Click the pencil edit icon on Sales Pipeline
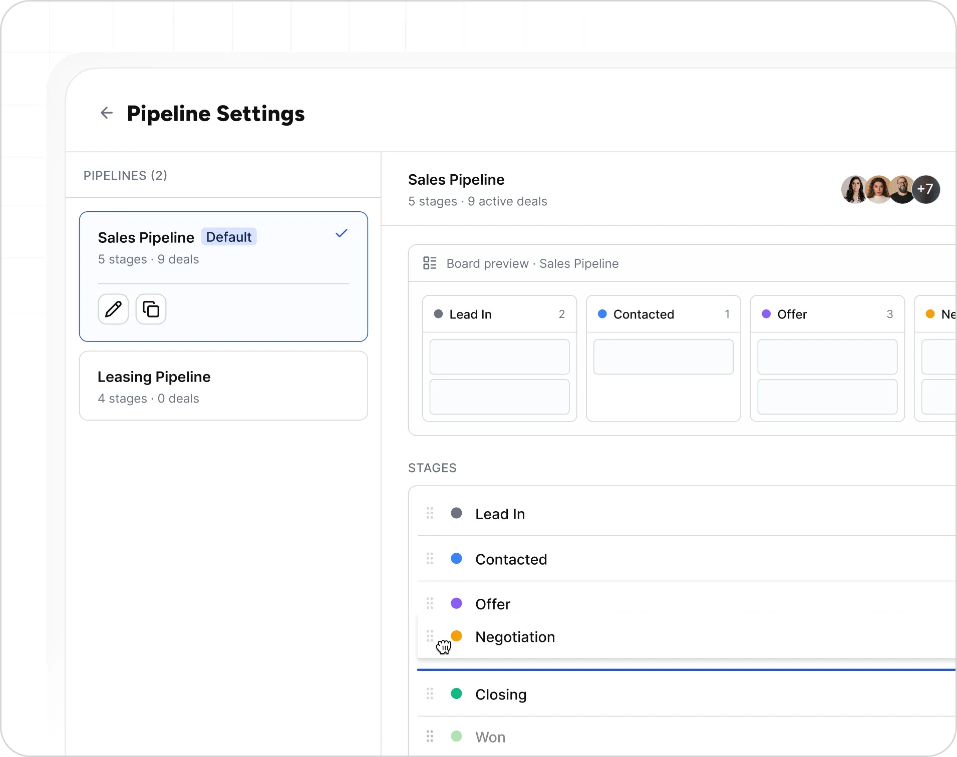The image size is (957, 757). (x=113, y=309)
